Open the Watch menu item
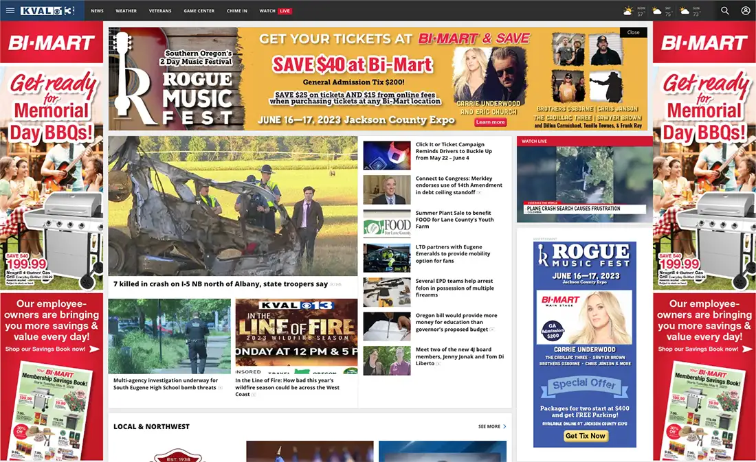Image resolution: width=756 pixels, height=462 pixels. coord(267,10)
